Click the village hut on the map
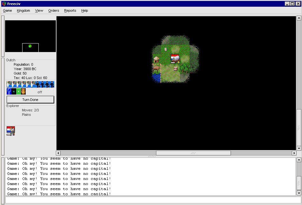The image size is (302, 205). tap(156, 59)
